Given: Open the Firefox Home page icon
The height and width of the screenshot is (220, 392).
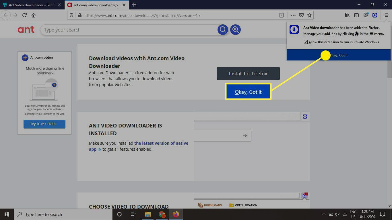Looking at the screenshot, I should point(34,15).
